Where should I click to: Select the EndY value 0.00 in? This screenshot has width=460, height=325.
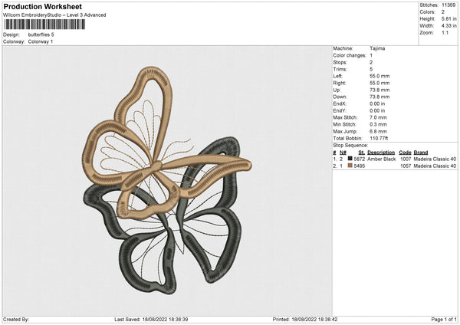[x=377, y=110]
